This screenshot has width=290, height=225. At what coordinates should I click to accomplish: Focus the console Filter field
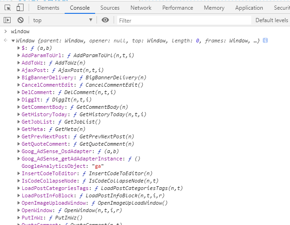[184, 20]
